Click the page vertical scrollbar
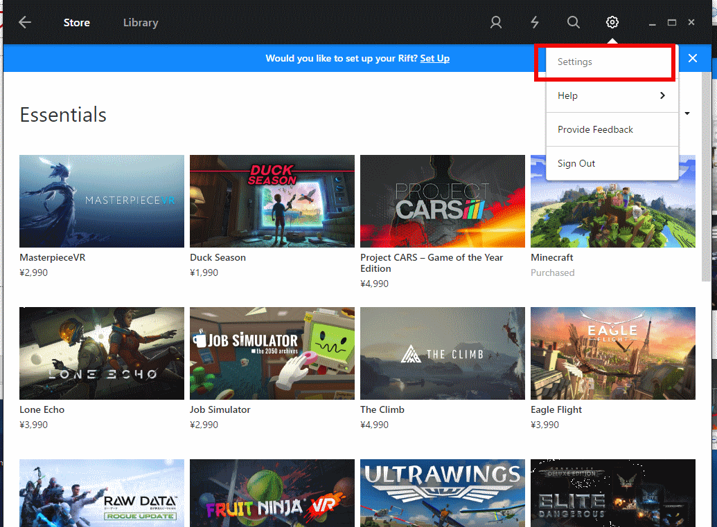This screenshot has height=527, width=717. point(706,176)
